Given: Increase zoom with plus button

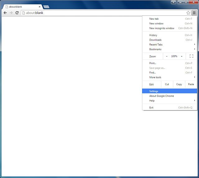Looking at the screenshot, I should (x=182, y=56).
